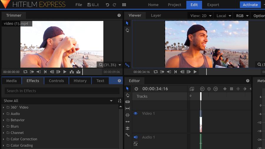Expand the Color Correction effects folder
Viewport: 265px width, 149px height.
pyautogui.click(x=3, y=139)
